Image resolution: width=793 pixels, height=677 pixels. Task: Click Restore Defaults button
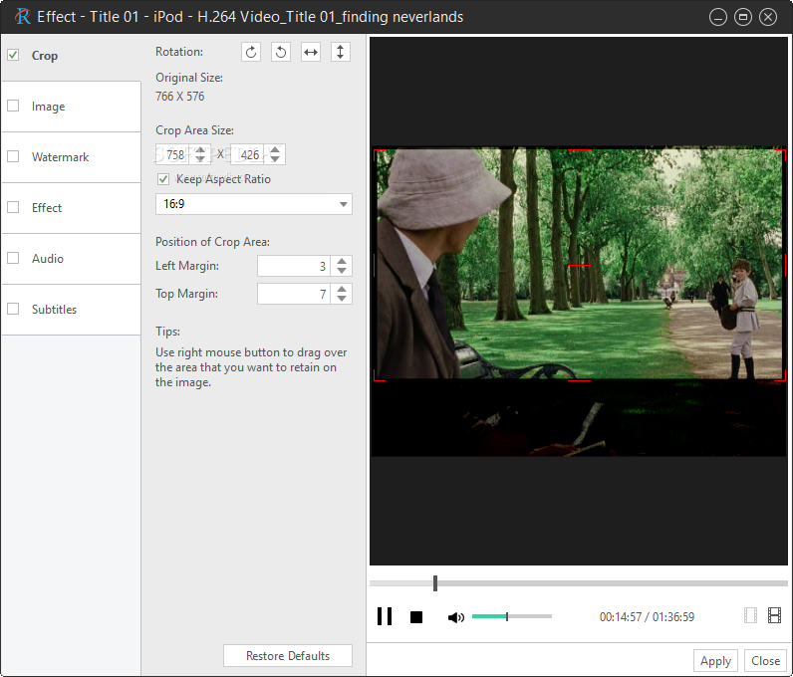[288, 656]
